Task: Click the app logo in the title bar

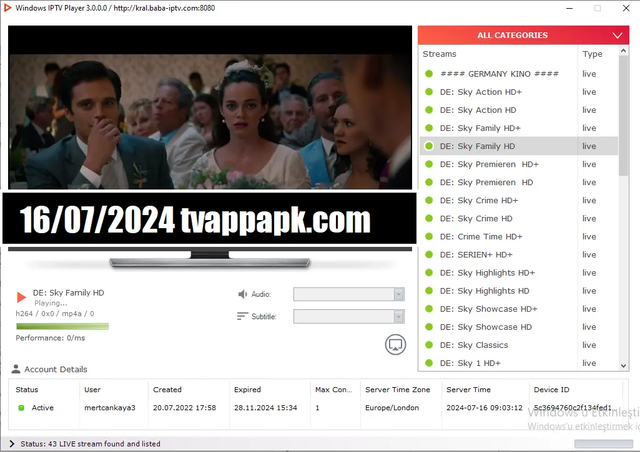Action: click(x=7, y=7)
